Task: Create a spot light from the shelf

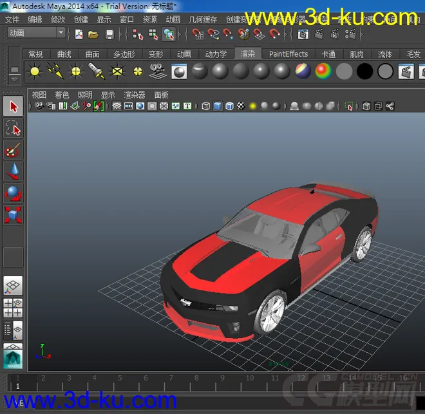Action: 97,71
